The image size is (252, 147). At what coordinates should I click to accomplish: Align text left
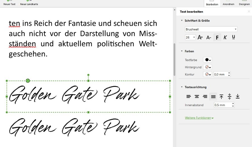tap(188, 97)
